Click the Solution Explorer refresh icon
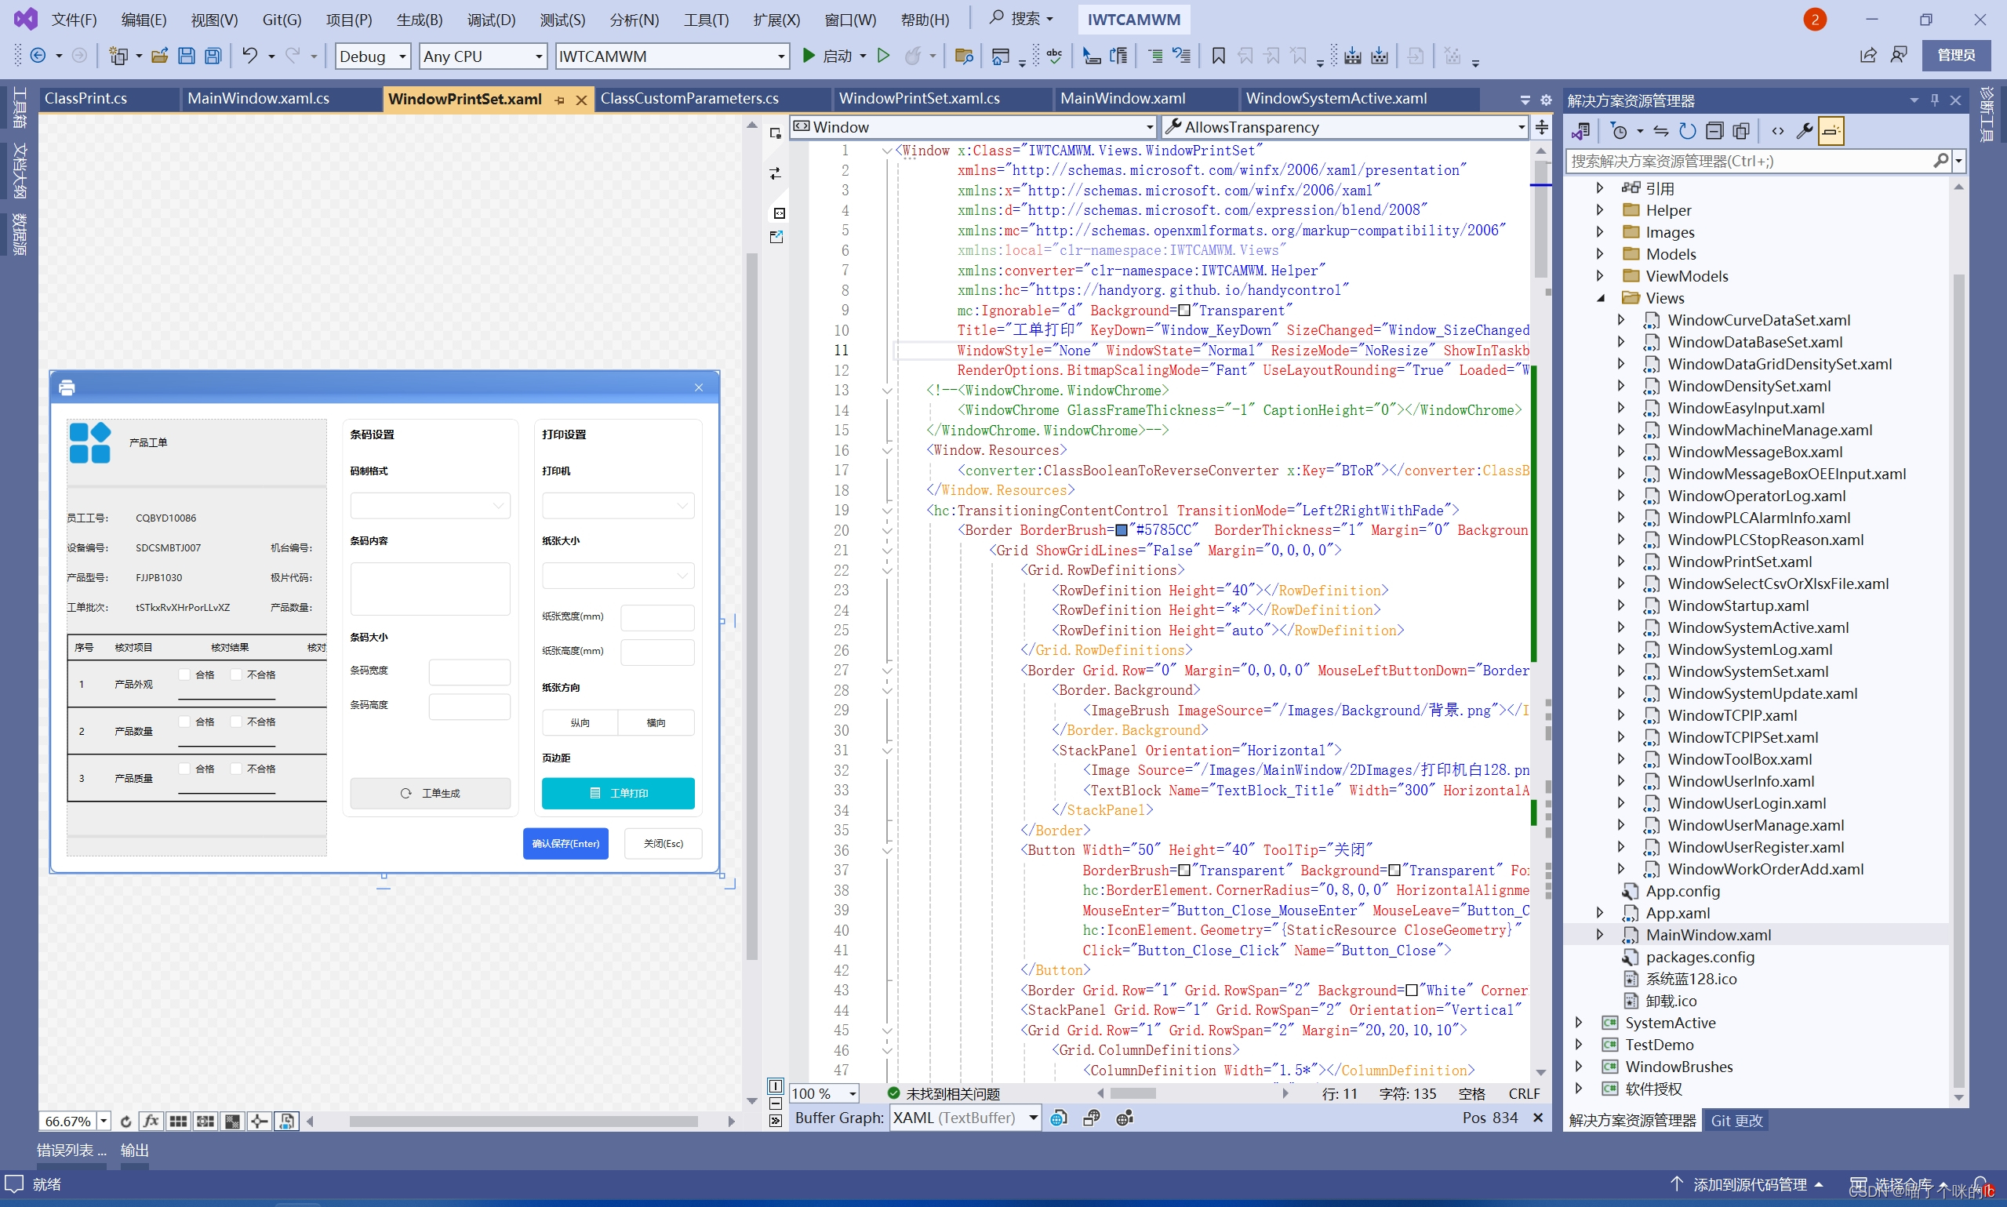 (1688, 131)
